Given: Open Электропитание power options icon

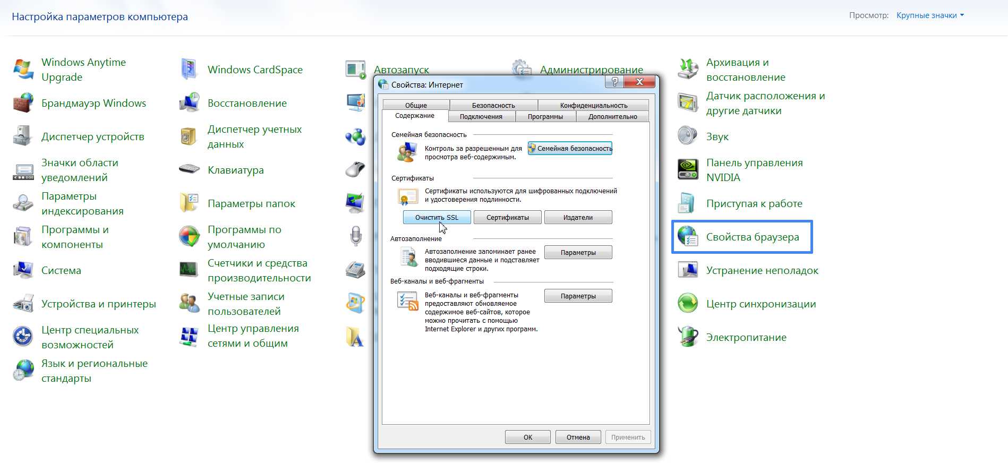Looking at the screenshot, I should pos(688,337).
